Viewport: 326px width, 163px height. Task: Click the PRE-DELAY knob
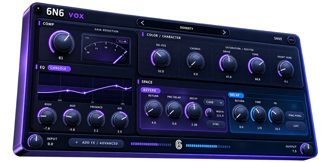point(174,110)
